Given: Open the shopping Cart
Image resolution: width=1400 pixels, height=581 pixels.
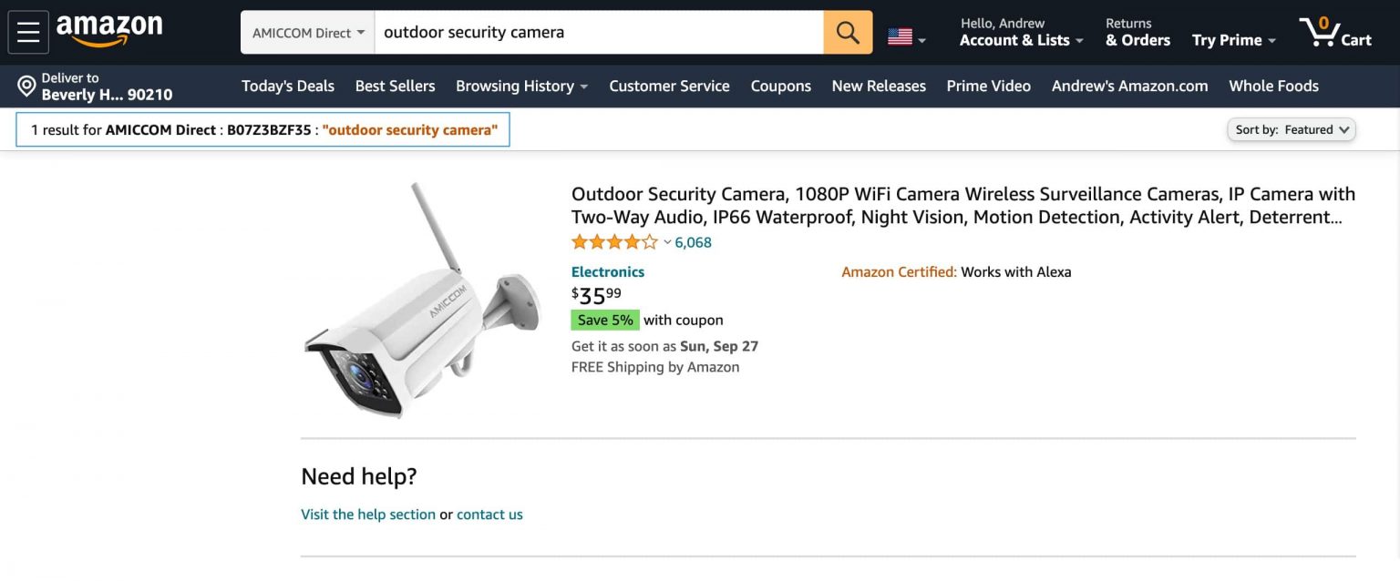Looking at the screenshot, I should (x=1335, y=32).
